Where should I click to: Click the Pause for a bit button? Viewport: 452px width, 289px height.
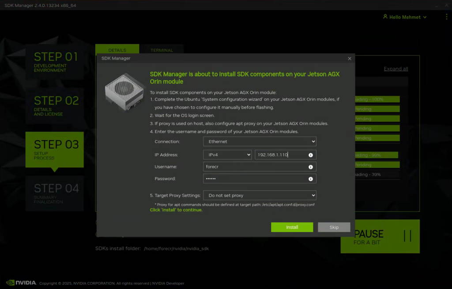(x=380, y=237)
